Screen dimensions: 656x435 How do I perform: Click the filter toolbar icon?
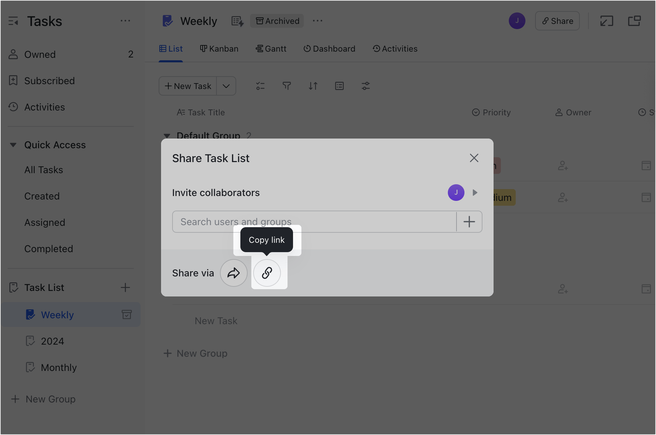point(286,86)
